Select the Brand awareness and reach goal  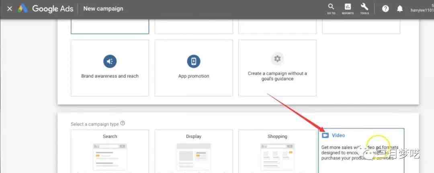tap(110, 76)
